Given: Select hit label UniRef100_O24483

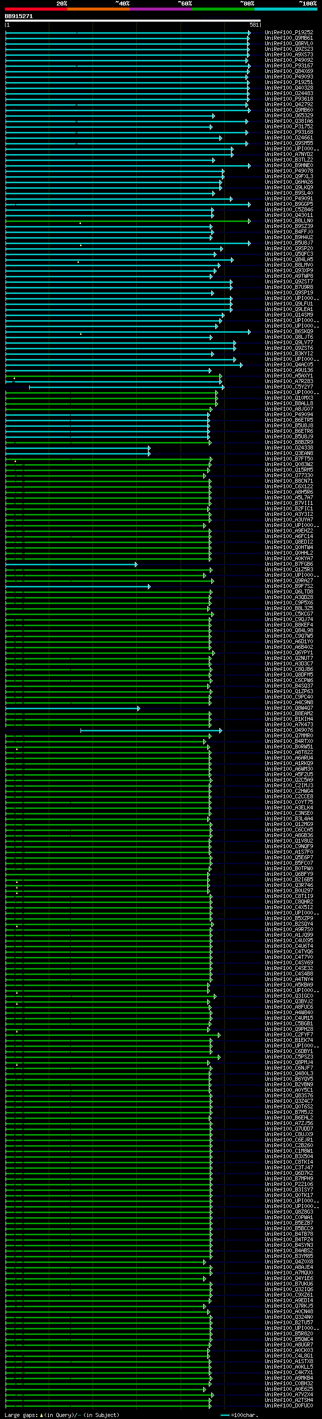Looking at the screenshot, I should point(289,93).
